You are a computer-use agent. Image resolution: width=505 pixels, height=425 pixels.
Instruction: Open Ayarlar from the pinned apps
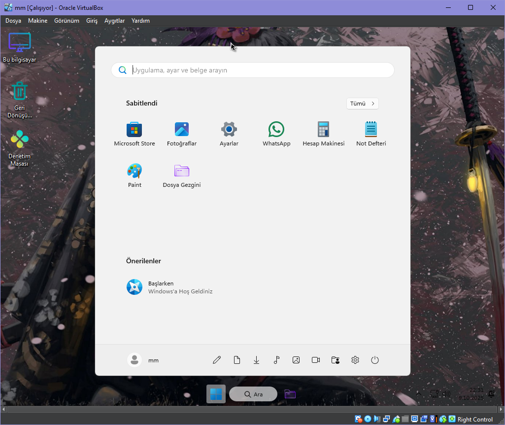pyautogui.click(x=229, y=134)
